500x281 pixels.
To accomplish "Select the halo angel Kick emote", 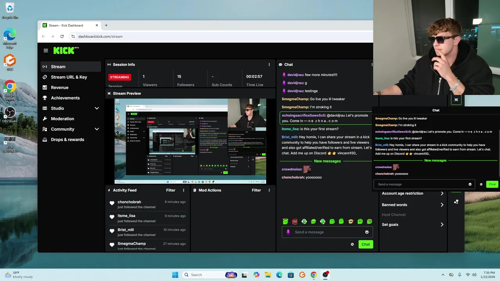I will [x=286, y=221].
